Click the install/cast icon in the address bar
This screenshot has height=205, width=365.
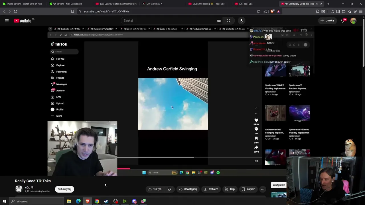(259, 11)
